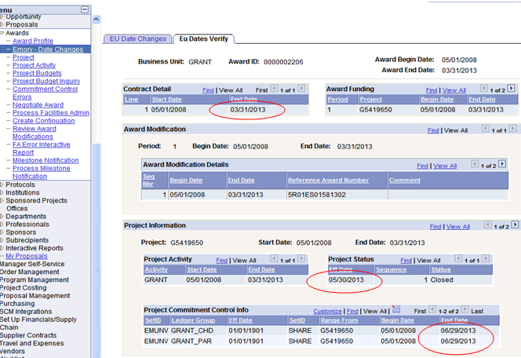Show next project in Project Information

(515, 225)
